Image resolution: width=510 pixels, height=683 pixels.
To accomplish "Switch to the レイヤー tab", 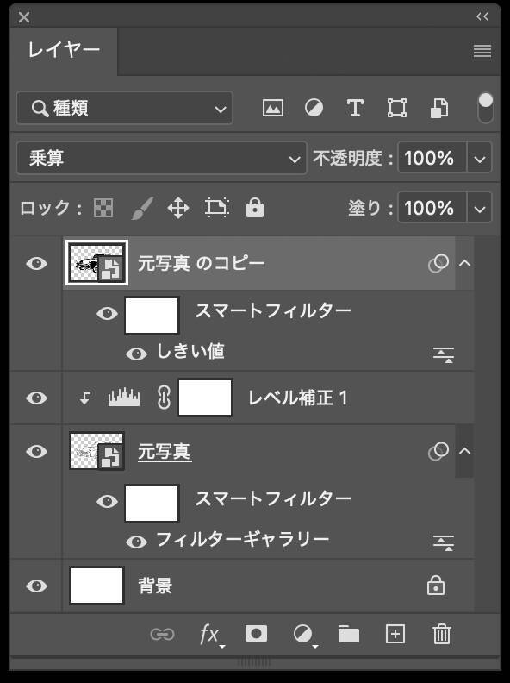I will 64,50.
